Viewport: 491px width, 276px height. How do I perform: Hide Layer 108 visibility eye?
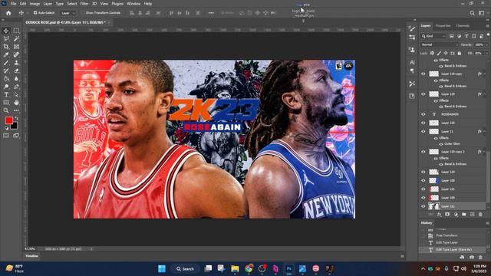(423, 181)
